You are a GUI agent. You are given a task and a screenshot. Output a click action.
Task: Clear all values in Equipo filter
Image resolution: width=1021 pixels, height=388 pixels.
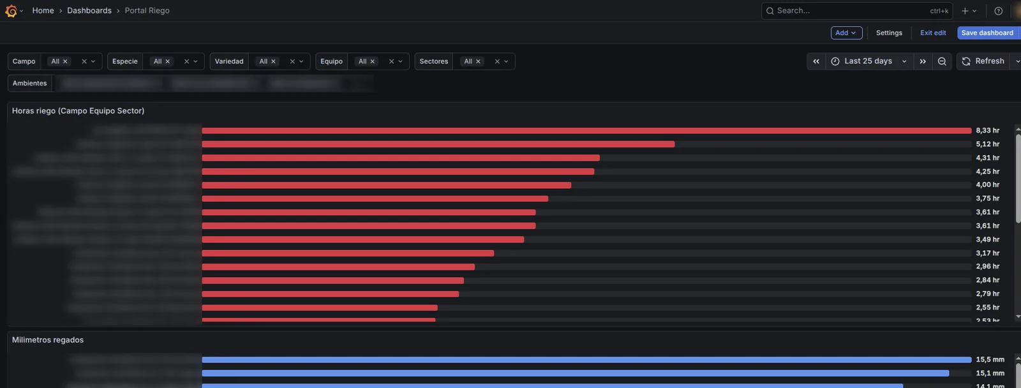(x=391, y=61)
